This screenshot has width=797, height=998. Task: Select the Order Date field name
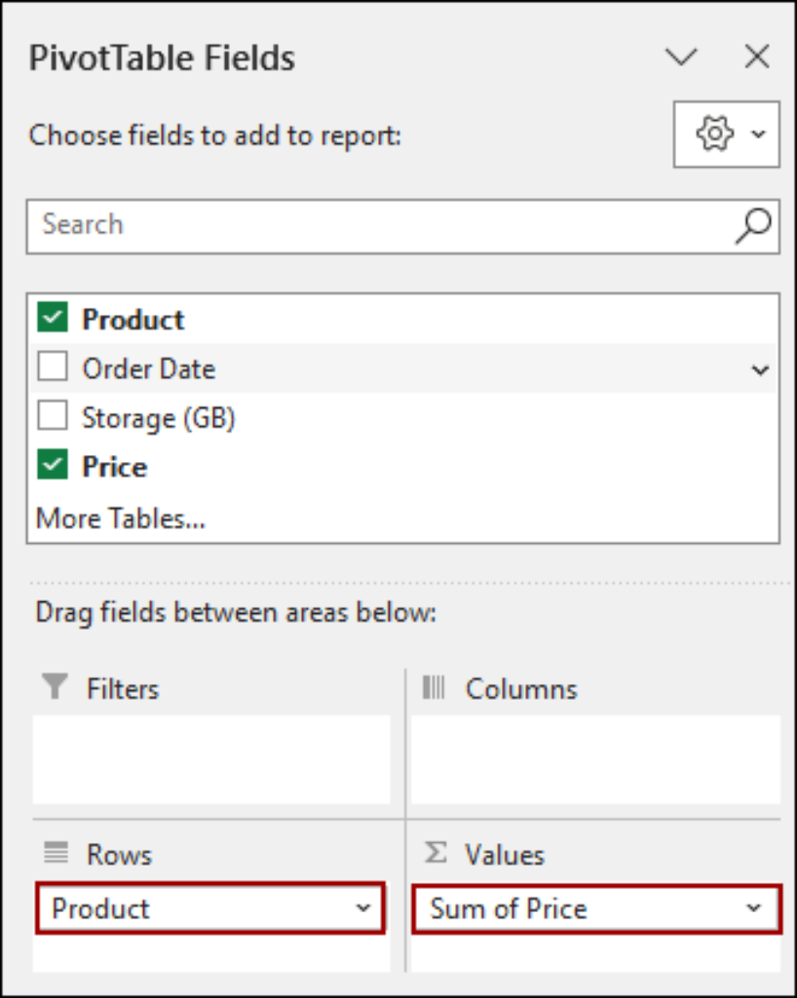(x=149, y=369)
